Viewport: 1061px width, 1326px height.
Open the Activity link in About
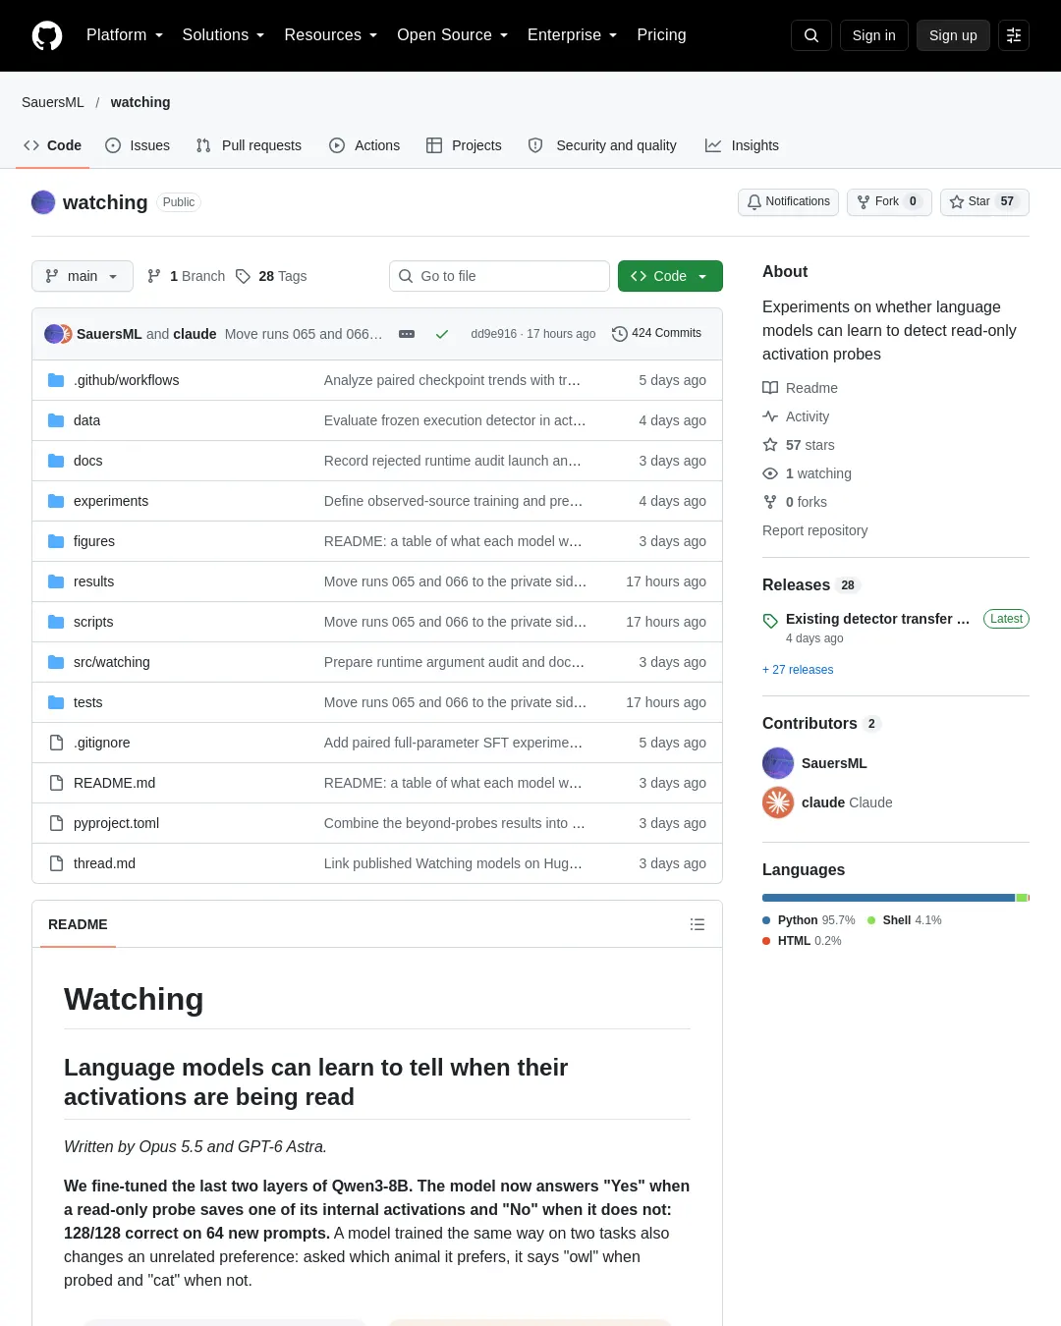point(796,416)
